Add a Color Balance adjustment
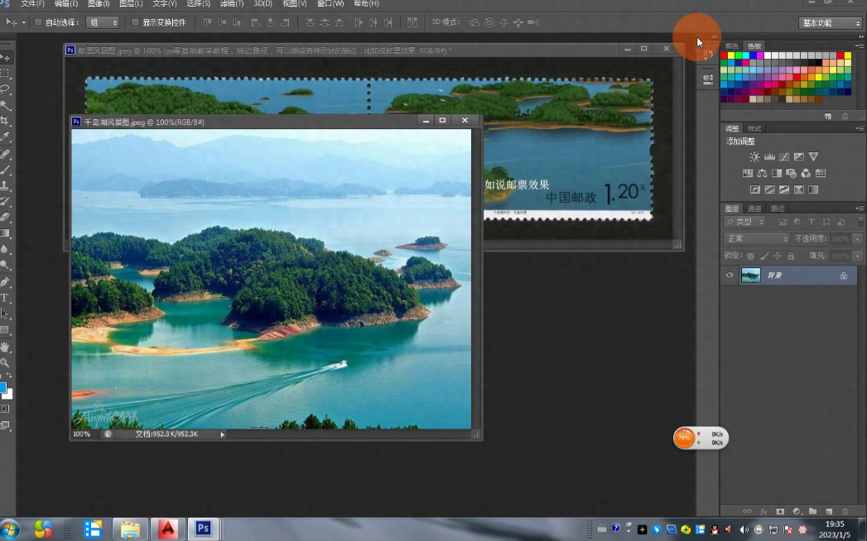This screenshot has height=541, width=867. (762, 173)
